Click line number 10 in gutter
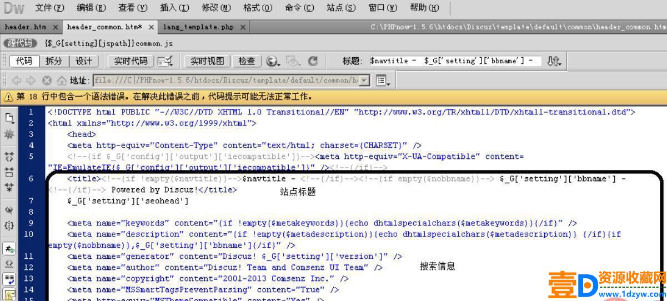This screenshot has height=301, width=667. [29, 234]
